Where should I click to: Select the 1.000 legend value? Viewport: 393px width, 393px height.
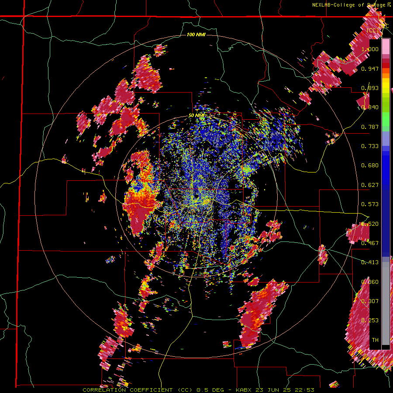[x=370, y=49]
